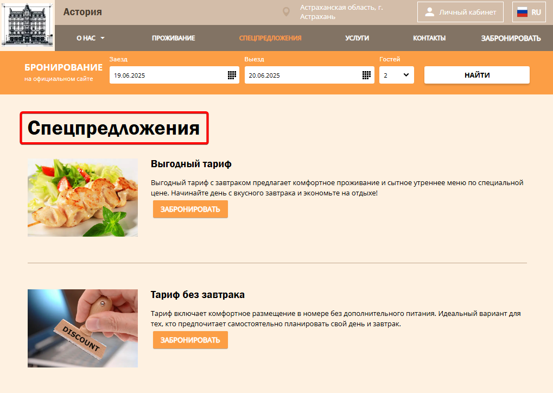Open the RU language selector
The image size is (553, 393).
click(x=529, y=12)
